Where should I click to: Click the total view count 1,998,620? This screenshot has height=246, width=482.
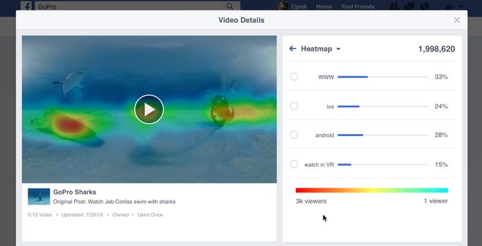tap(436, 49)
